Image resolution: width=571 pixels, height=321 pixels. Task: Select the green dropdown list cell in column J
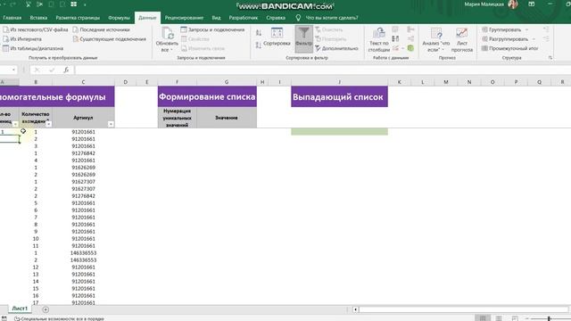[x=339, y=131]
